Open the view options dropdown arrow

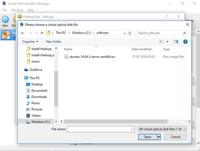pos(167,42)
